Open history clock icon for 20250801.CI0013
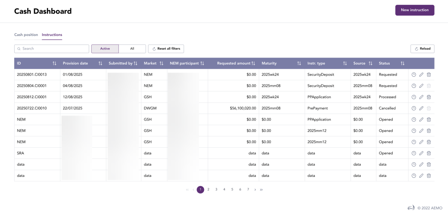 point(414,75)
